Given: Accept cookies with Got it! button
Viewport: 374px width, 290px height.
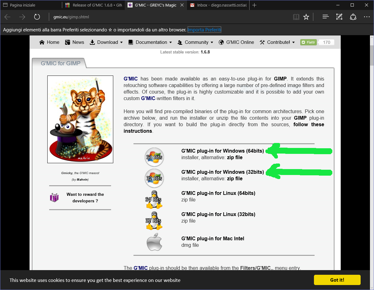Looking at the screenshot, I should click(337, 280).
